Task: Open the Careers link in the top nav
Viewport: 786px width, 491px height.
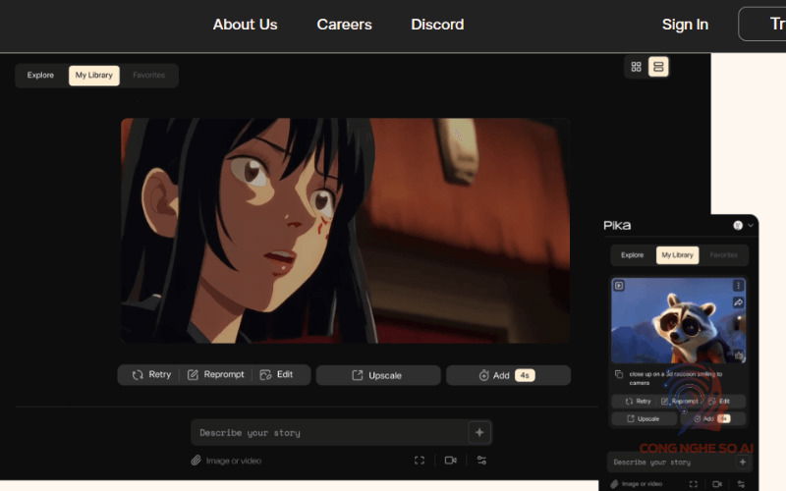Action: point(345,24)
